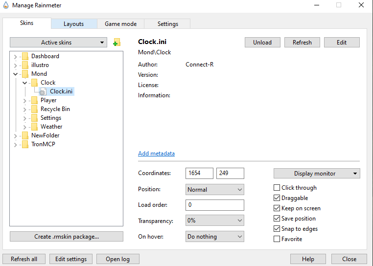Viewport: 373px width, 266px height.
Task: Click the Player folder icon
Action: click(34, 100)
